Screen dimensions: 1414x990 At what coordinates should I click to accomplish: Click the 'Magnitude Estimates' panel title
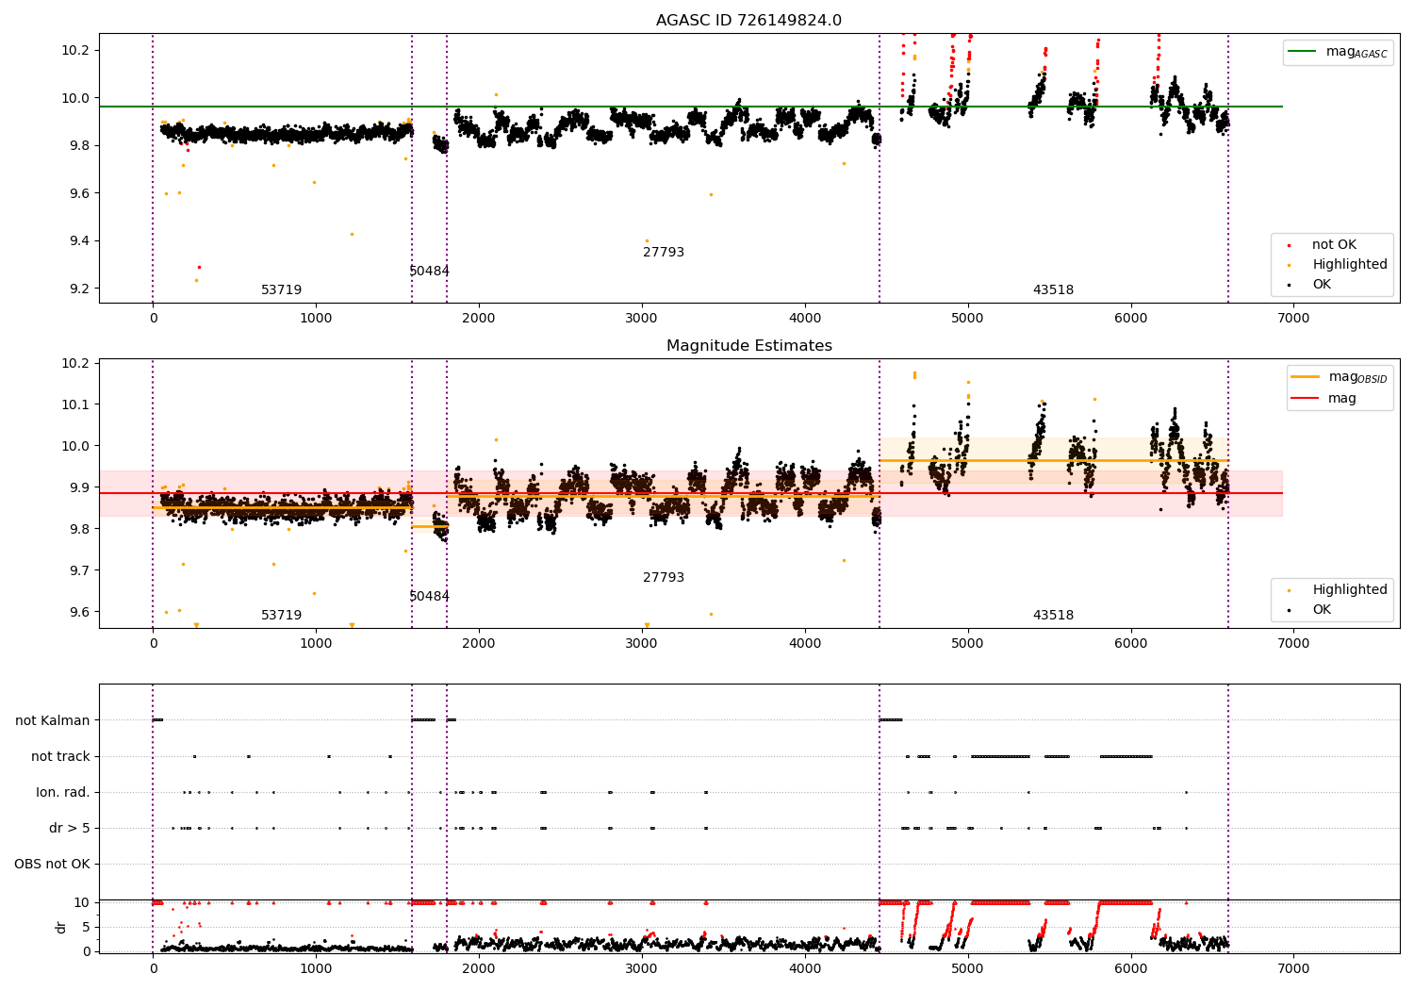point(748,345)
